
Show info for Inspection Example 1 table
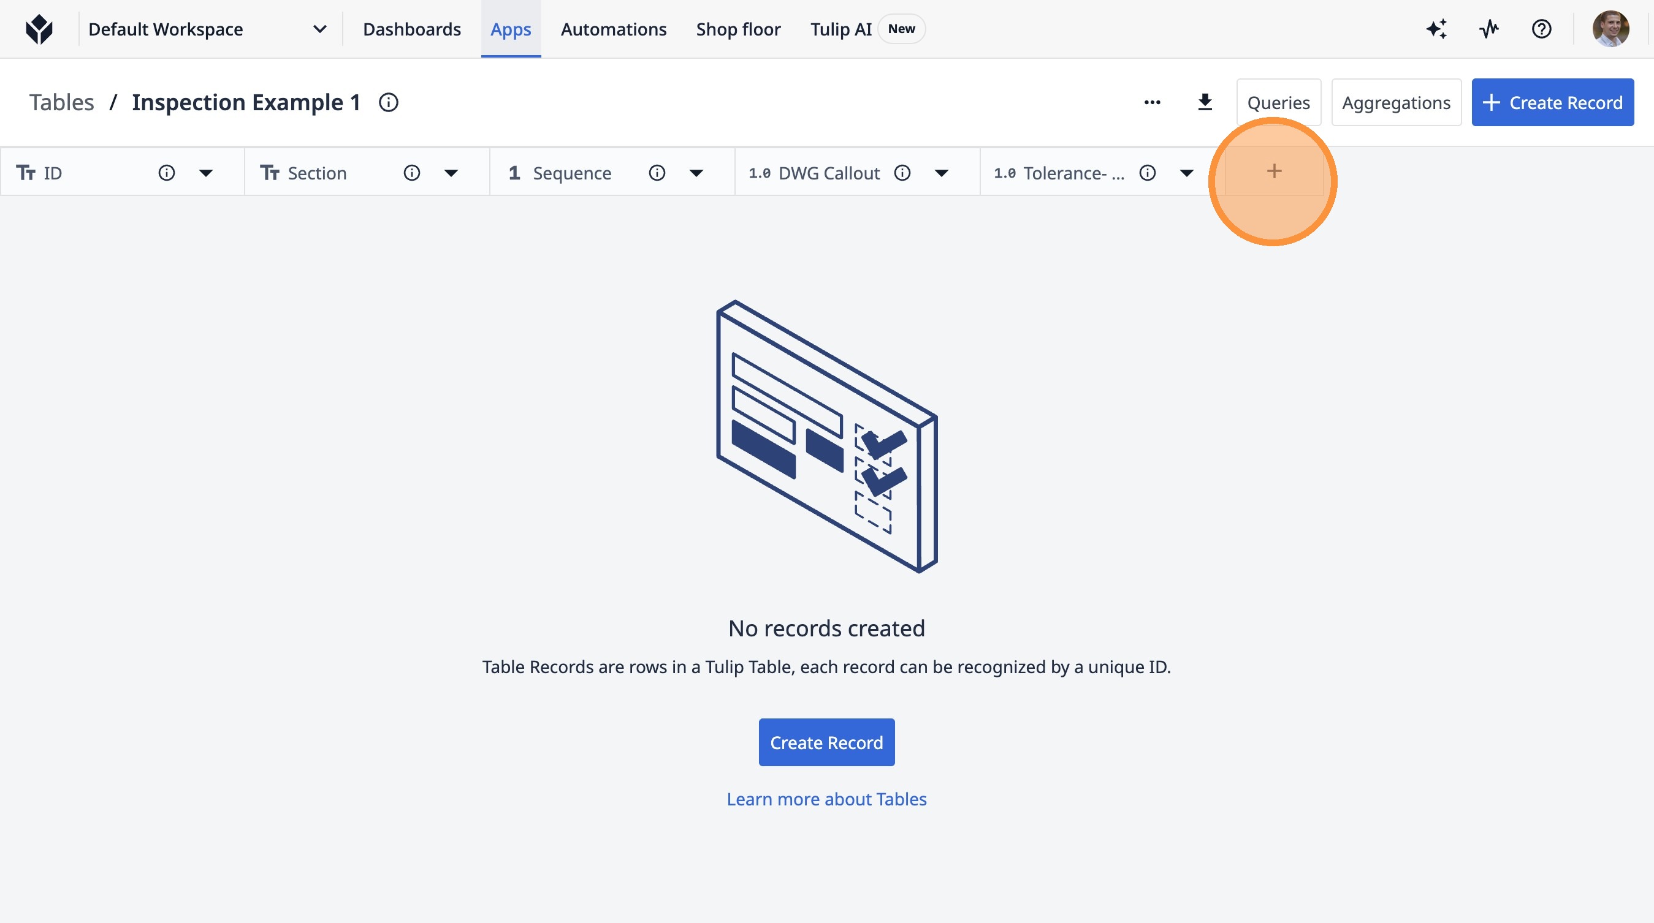coord(389,103)
